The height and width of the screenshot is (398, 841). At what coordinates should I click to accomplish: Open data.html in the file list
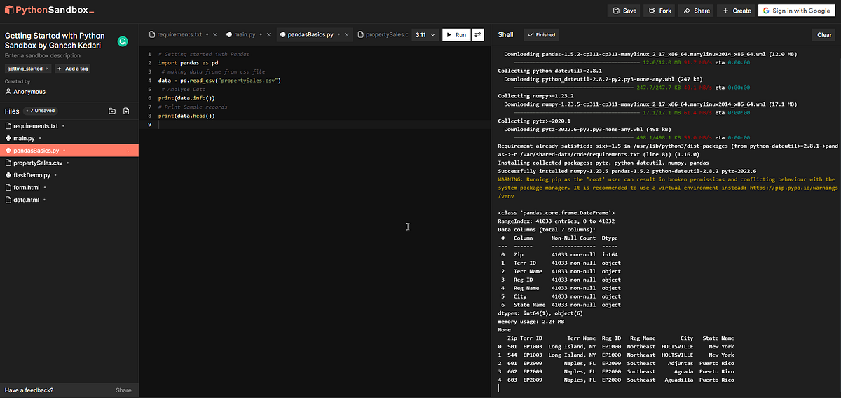point(27,200)
